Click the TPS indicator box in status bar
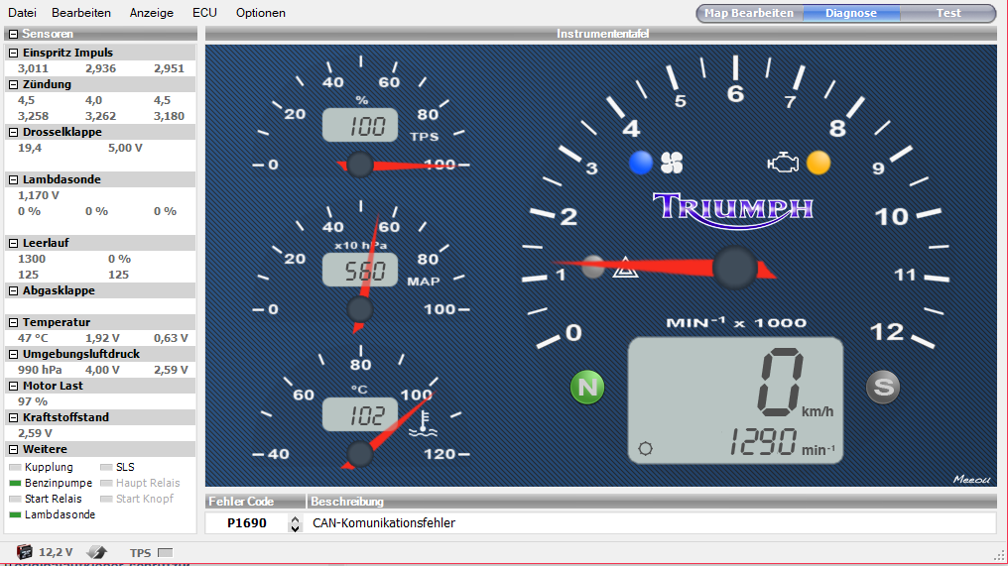Screen dimensions: 1008x566 click(166, 552)
